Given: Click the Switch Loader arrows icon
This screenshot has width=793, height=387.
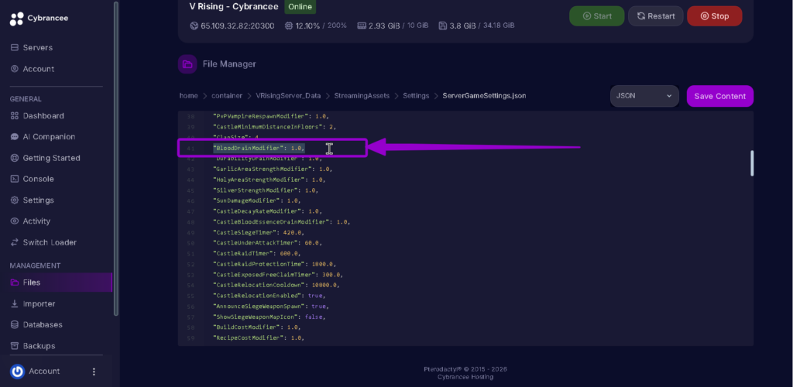Looking at the screenshot, I should tap(15, 242).
